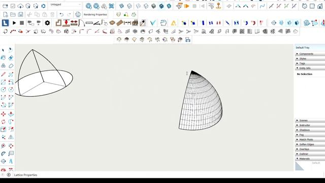Select the Rectangle tool
Screen dimensions: 325x183
(4, 82)
